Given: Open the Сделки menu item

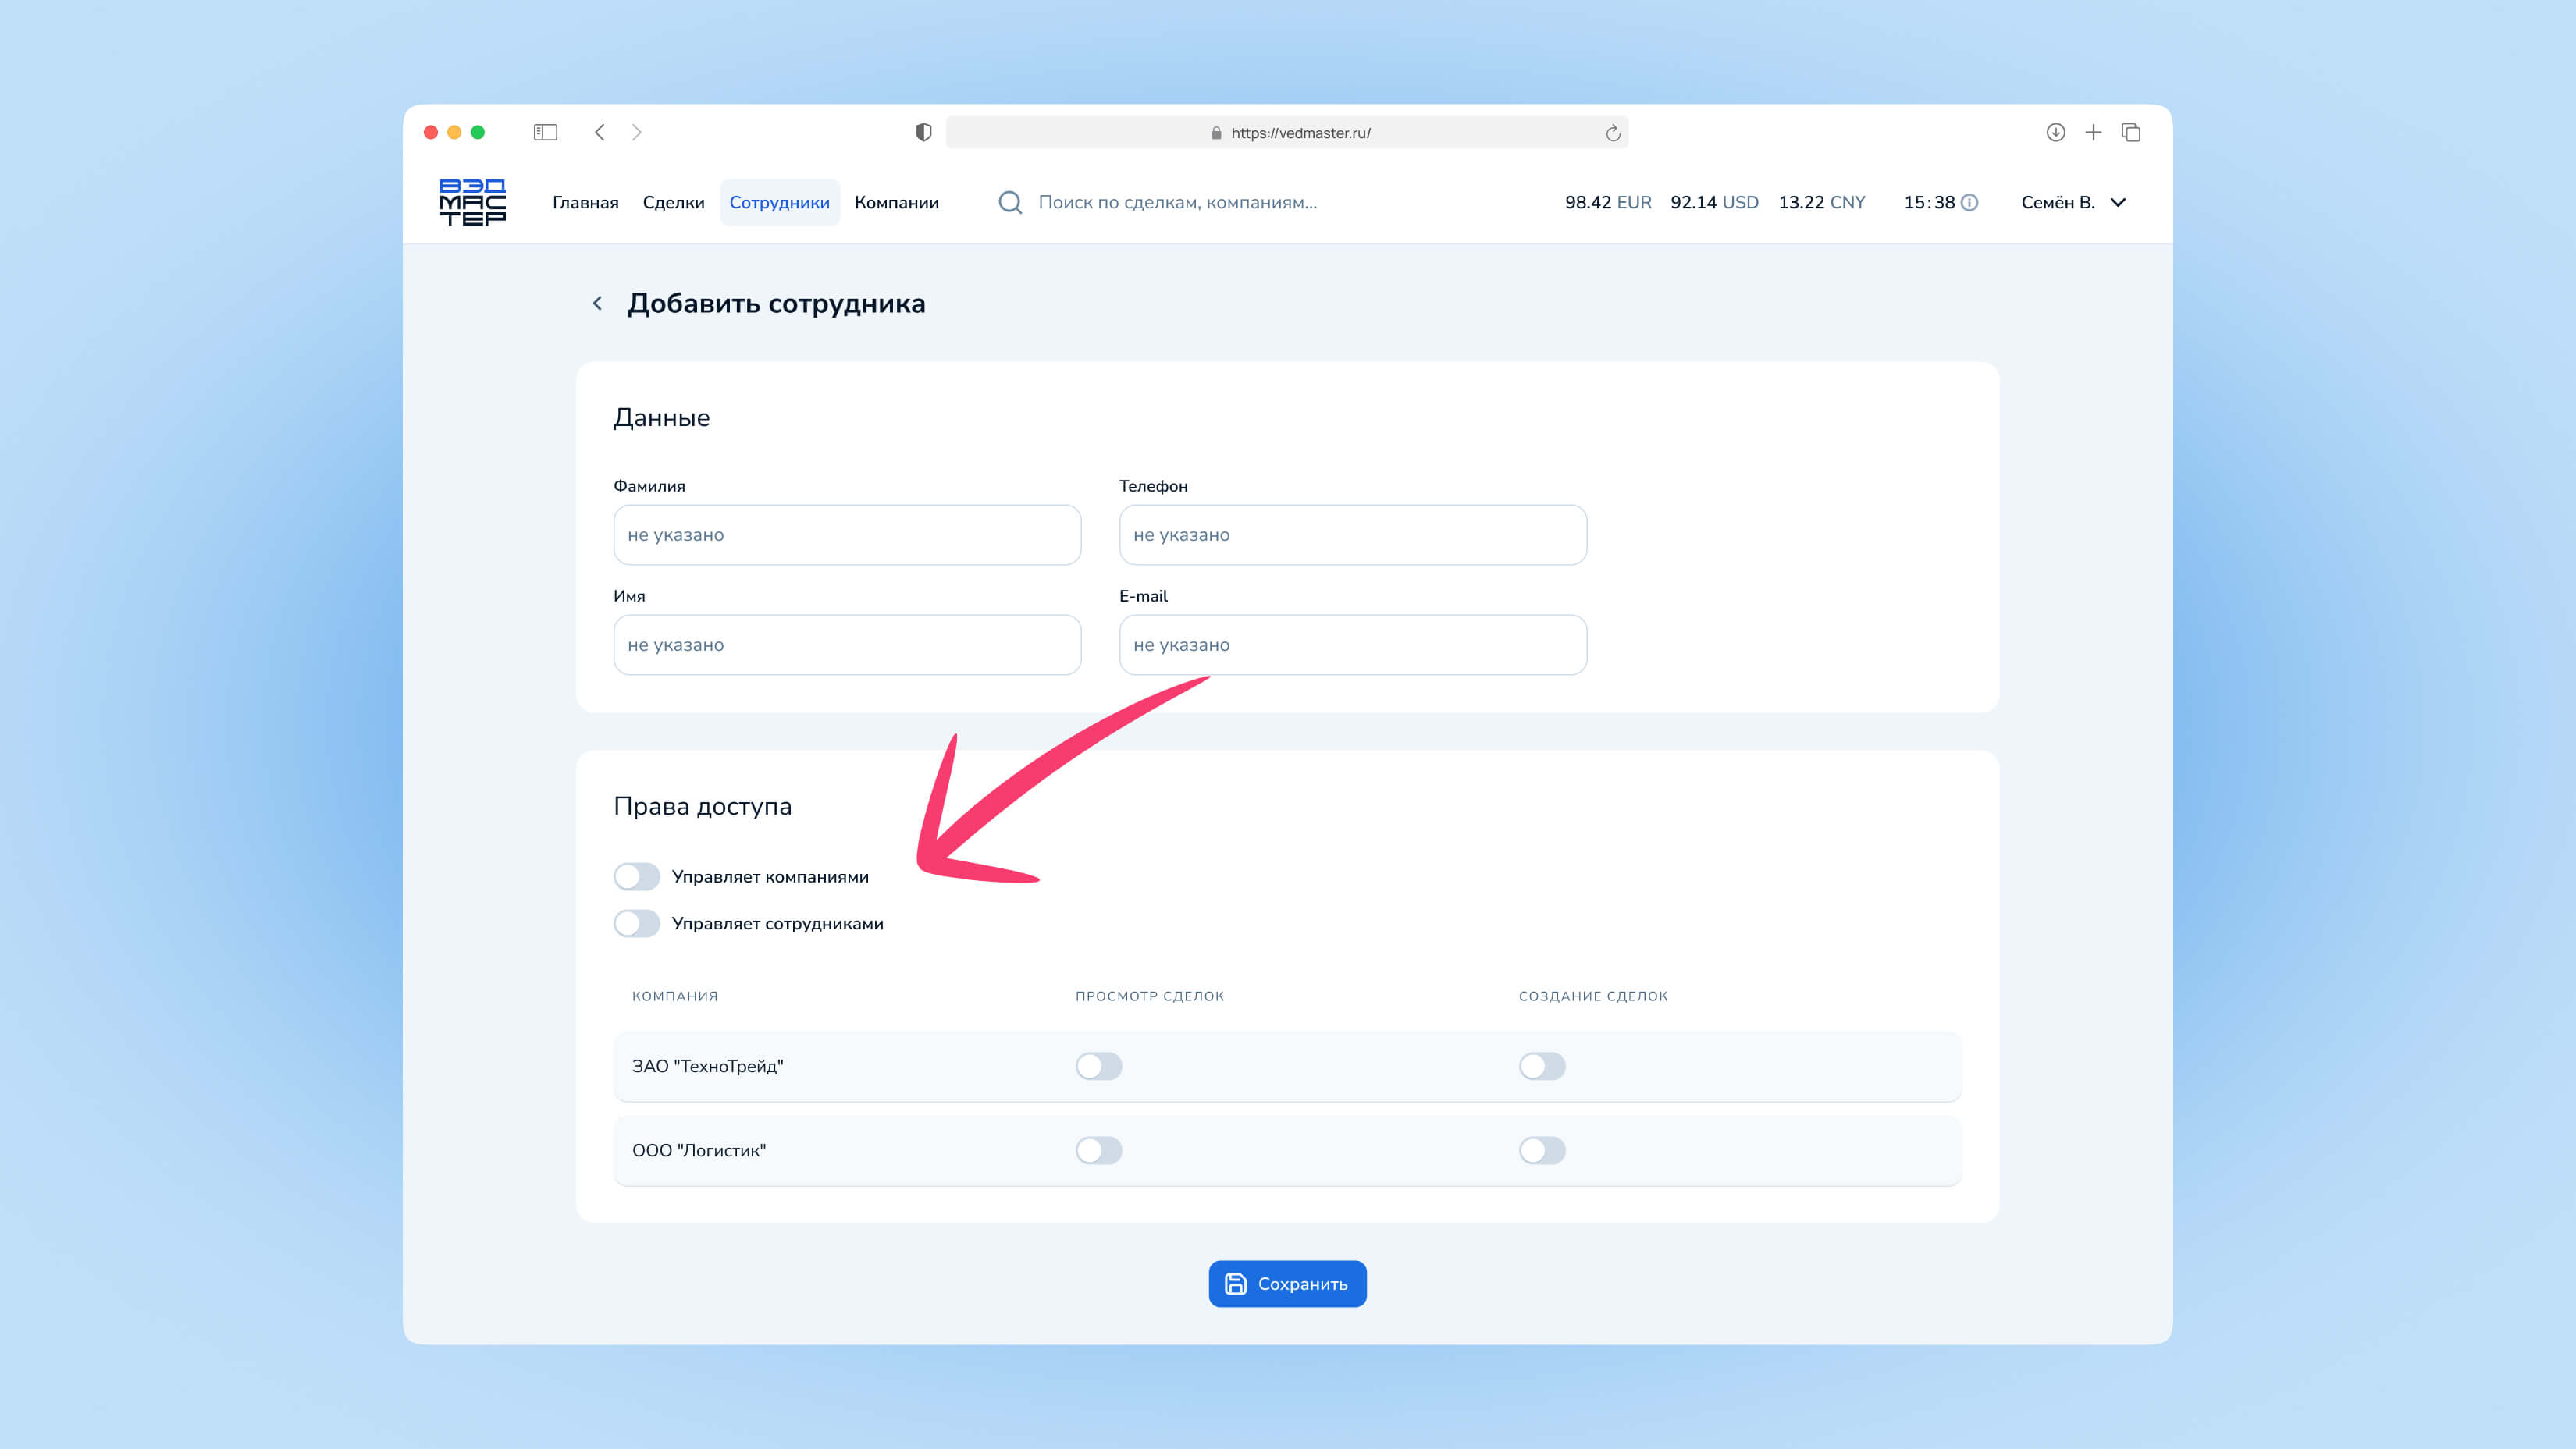Looking at the screenshot, I should click(x=673, y=203).
